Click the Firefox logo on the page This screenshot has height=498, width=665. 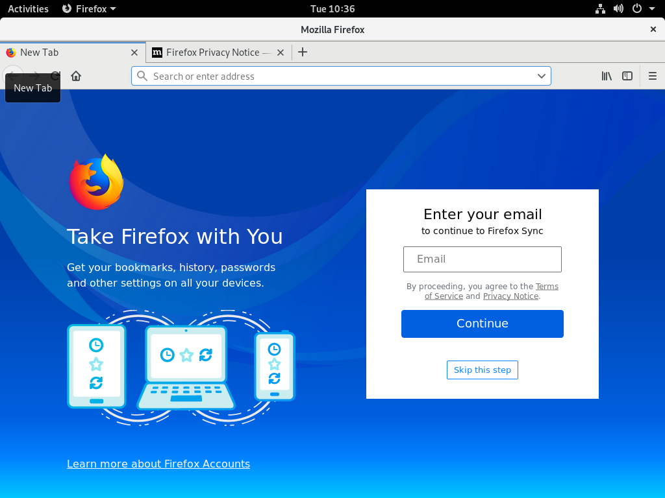pyautogui.click(x=96, y=182)
